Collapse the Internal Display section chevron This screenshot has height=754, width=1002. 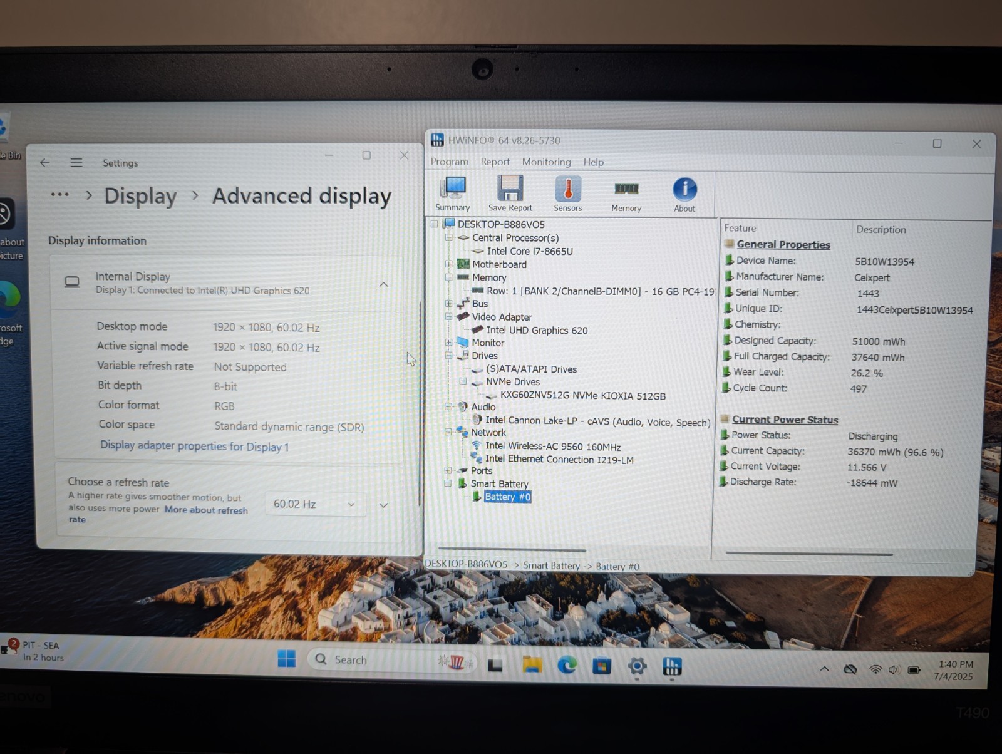[383, 284]
